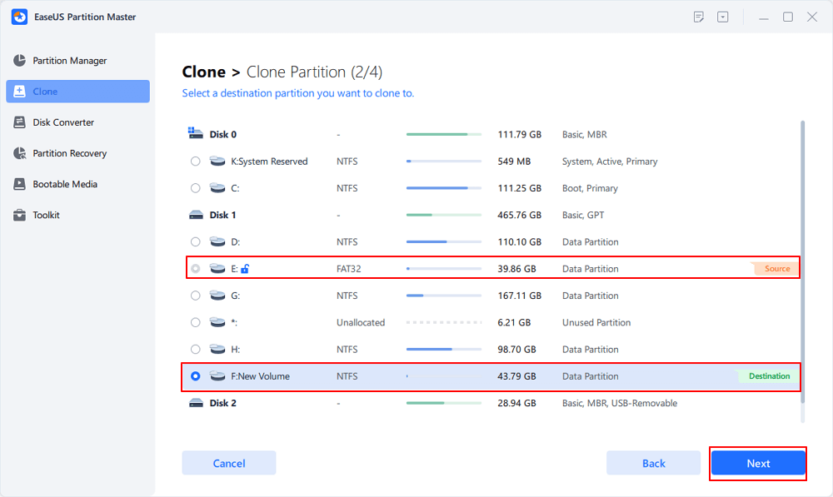Viewport: 833px width, 497px height.
Task: Click the Boot, Primary text
Action: (590, 188)
